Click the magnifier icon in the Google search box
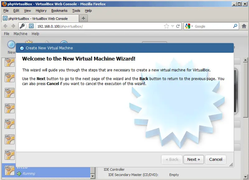The image size is (249, 180). [x=235, y=26]
